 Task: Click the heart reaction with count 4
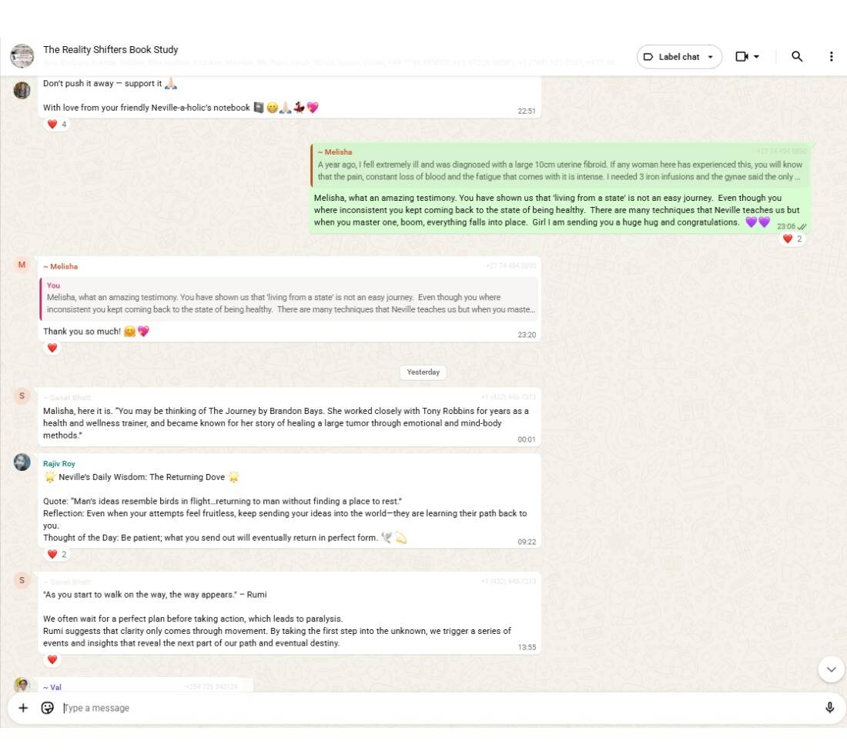click(57, 124)
